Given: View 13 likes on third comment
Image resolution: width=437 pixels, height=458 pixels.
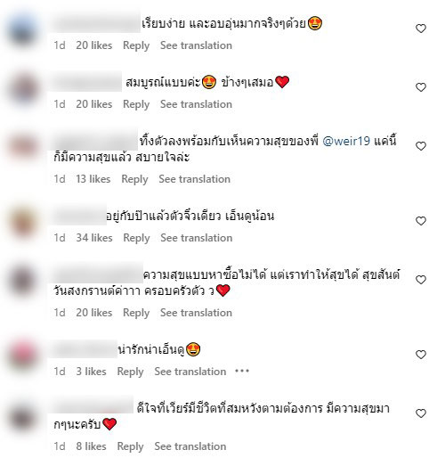Looking at the screenshot, I should (x=93, y=179).
